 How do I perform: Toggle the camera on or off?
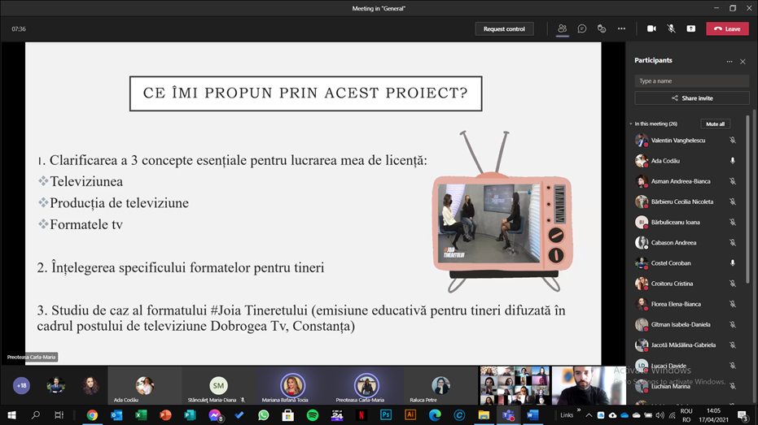click(x=651, y=28)
